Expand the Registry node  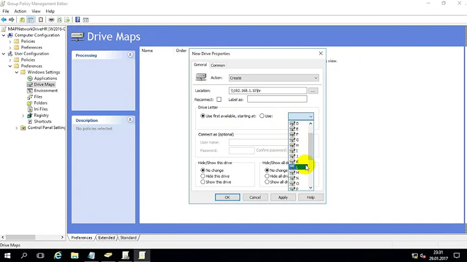click(x=23, y=115)
